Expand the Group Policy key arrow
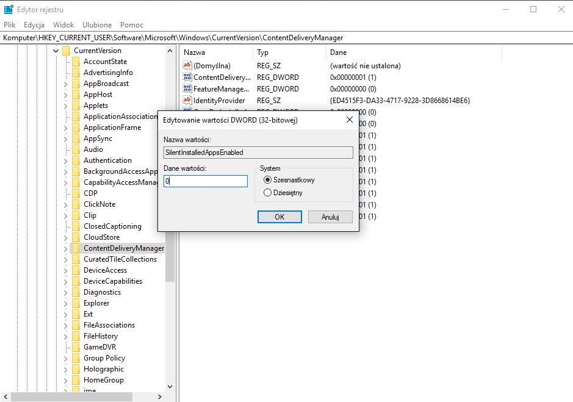The image size is (573, 402). tap(66, 358)
